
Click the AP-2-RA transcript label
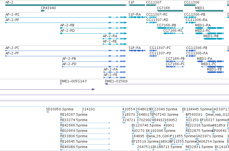coord(110,36)
